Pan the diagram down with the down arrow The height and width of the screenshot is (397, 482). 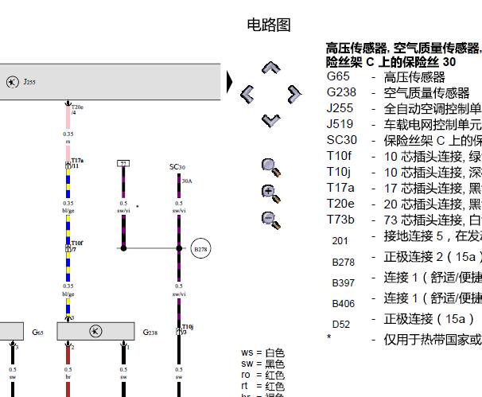click(270, 121)
